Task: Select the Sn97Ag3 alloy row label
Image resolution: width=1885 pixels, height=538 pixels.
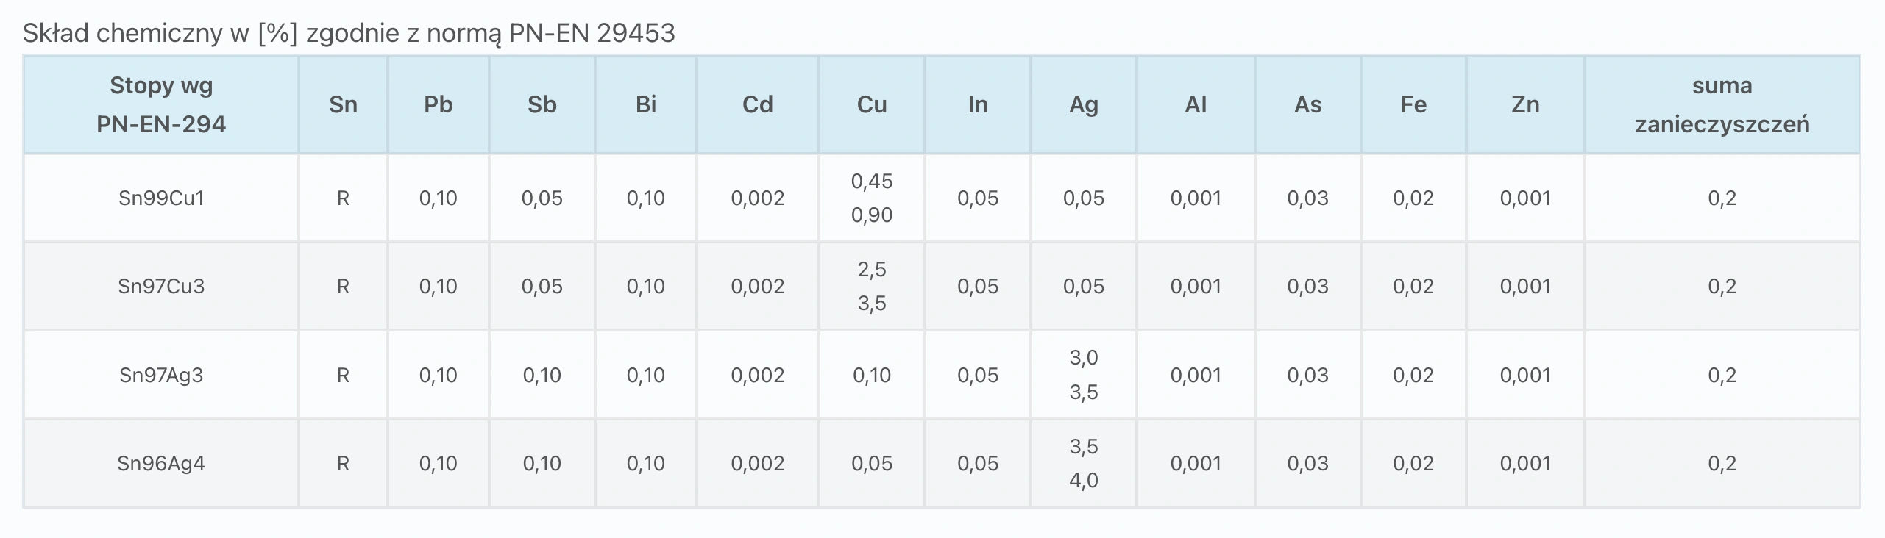Action: [x=161, y=375]
